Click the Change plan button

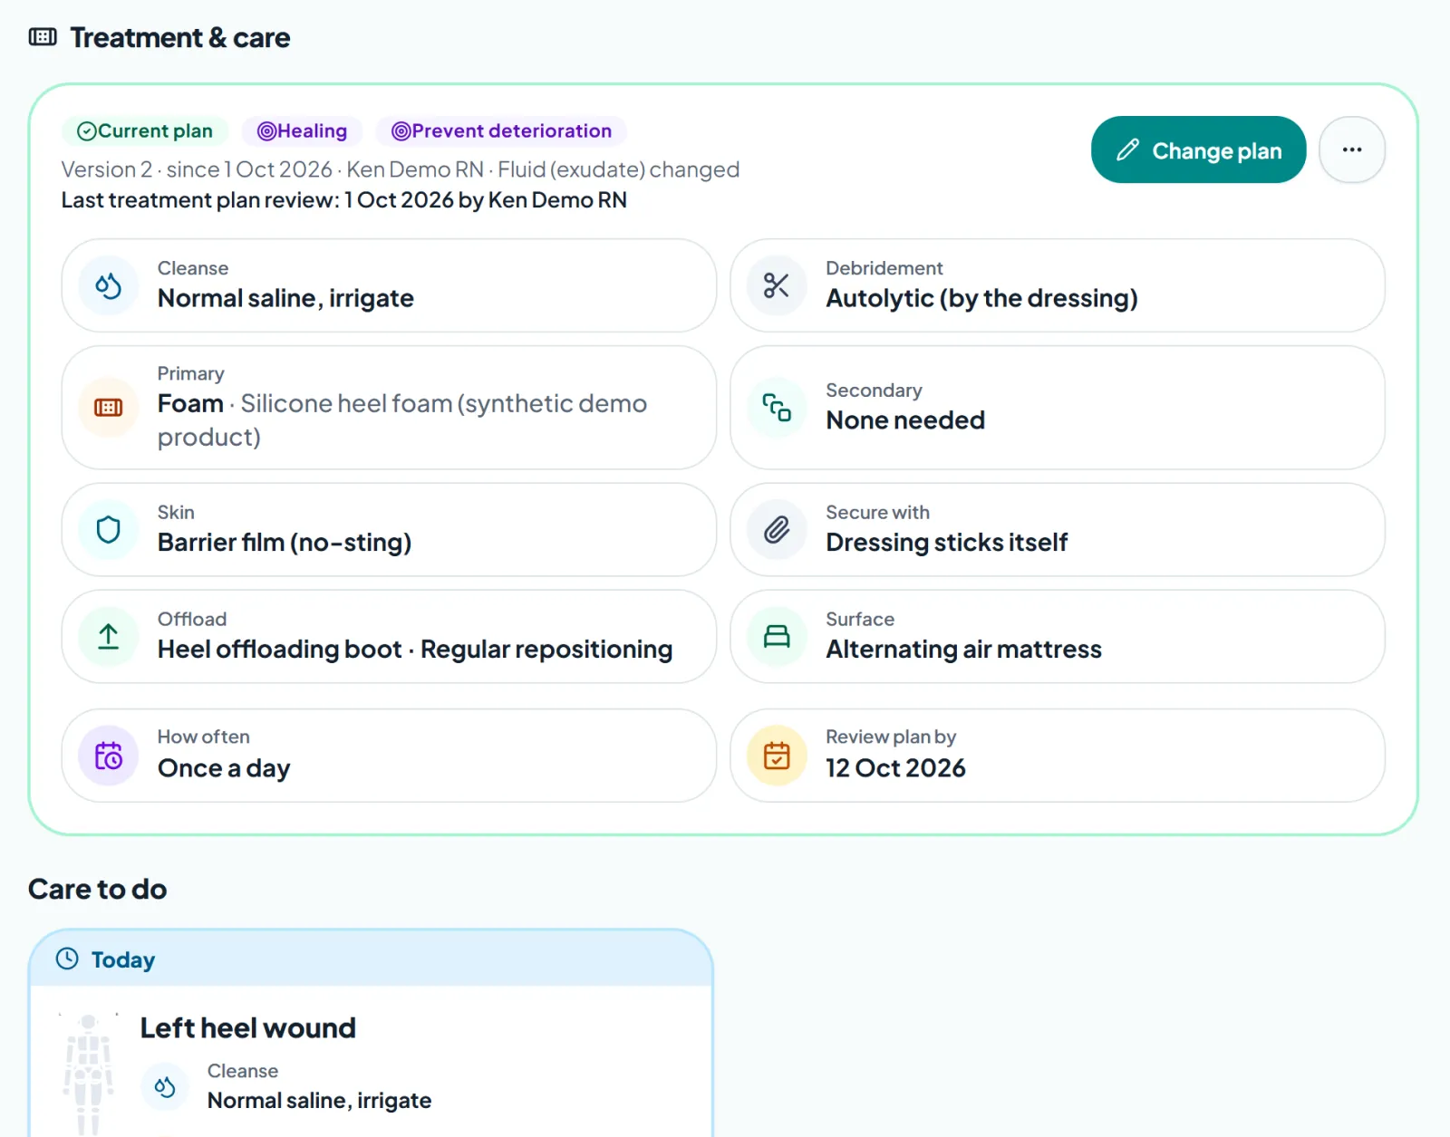[x=1198, y=149]
